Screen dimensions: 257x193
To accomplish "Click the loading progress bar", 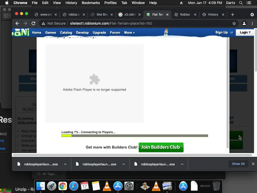I will [x=135, y=136].
